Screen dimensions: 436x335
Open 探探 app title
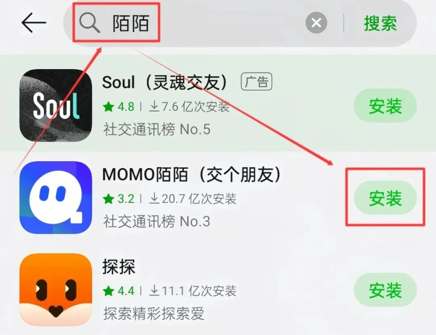(119, 267)
